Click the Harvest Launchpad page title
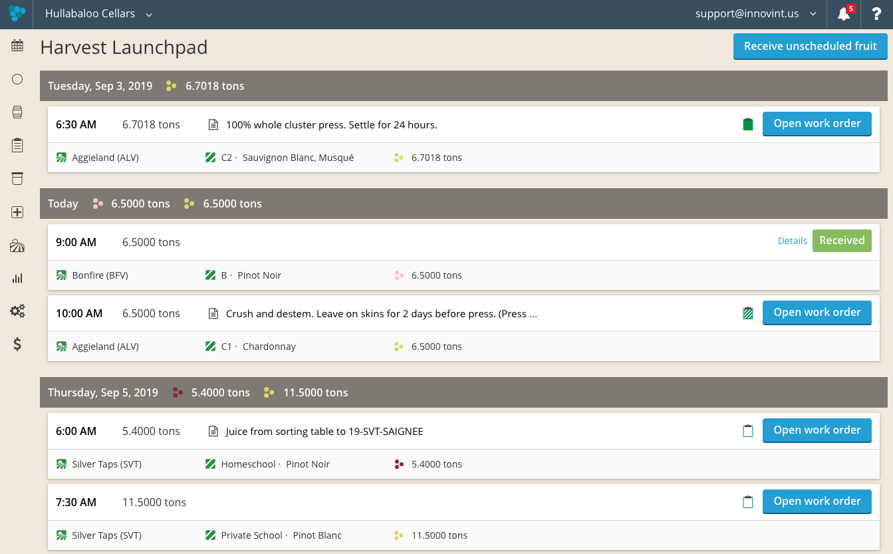This screenshot has width=893, height=554. (x=124, y=47)
